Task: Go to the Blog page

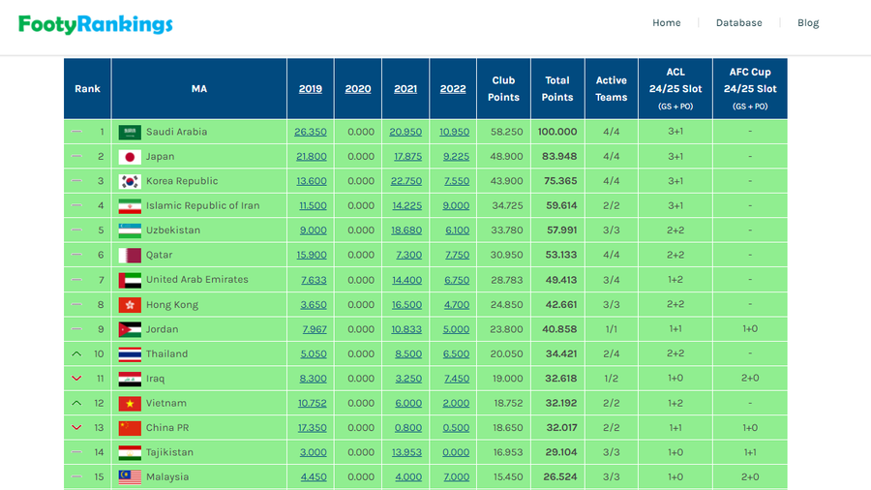Action: point(808,23)
